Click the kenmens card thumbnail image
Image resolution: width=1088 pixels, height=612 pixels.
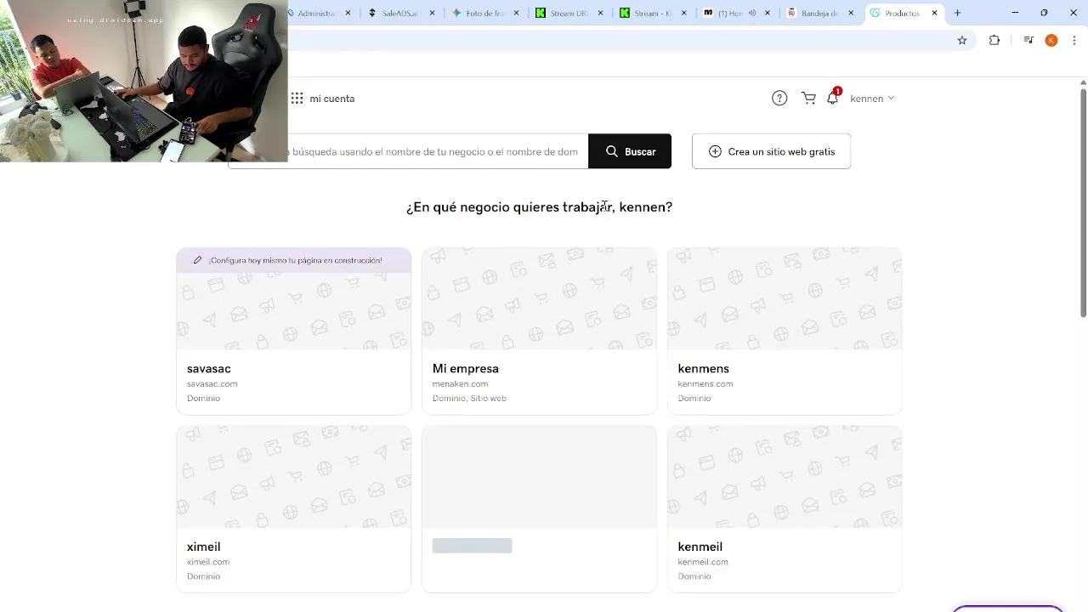click(x=785, y=298)
